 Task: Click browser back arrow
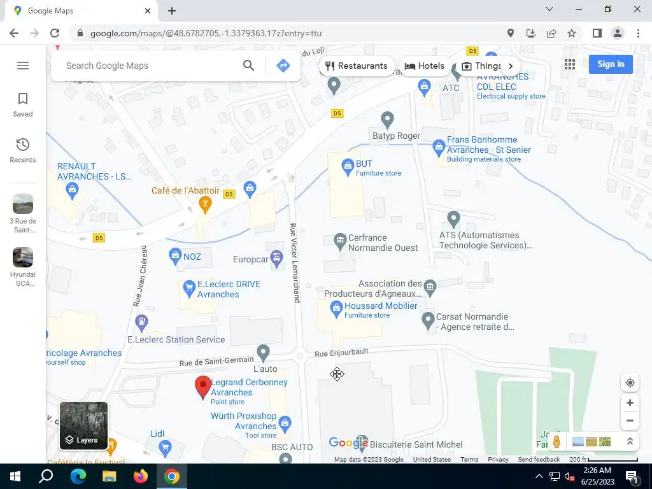[14, 33]
